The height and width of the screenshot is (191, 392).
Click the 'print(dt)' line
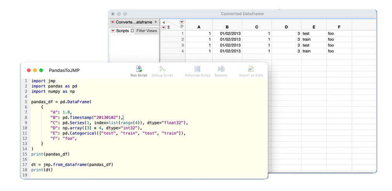[x=42, y=170]
